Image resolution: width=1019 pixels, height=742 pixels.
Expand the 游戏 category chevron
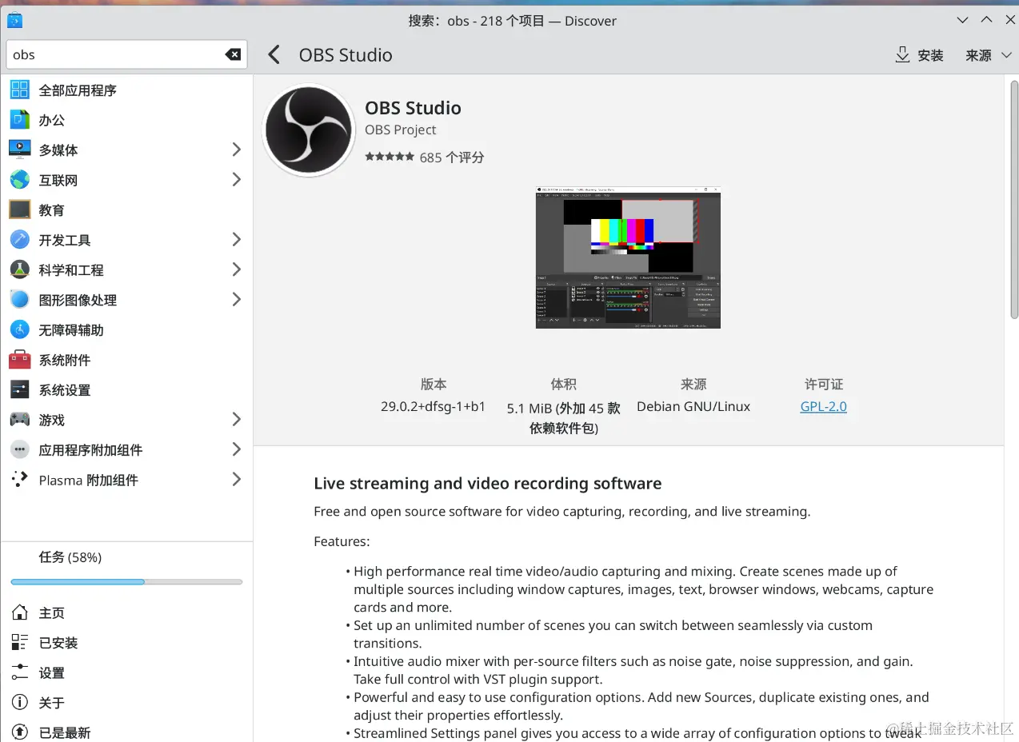pyautogui.click(x=236, y=420)
